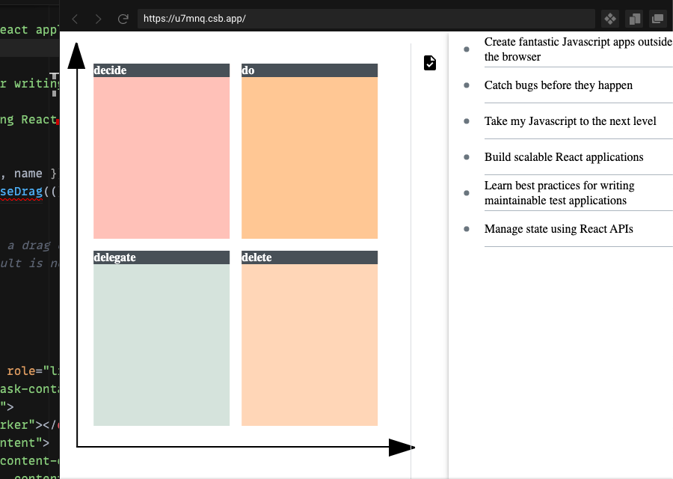Select task 'Take my Javascript to the next level'
Viewport: 673px width, 479px height.
pyautogui.click(x=570, y=121)
